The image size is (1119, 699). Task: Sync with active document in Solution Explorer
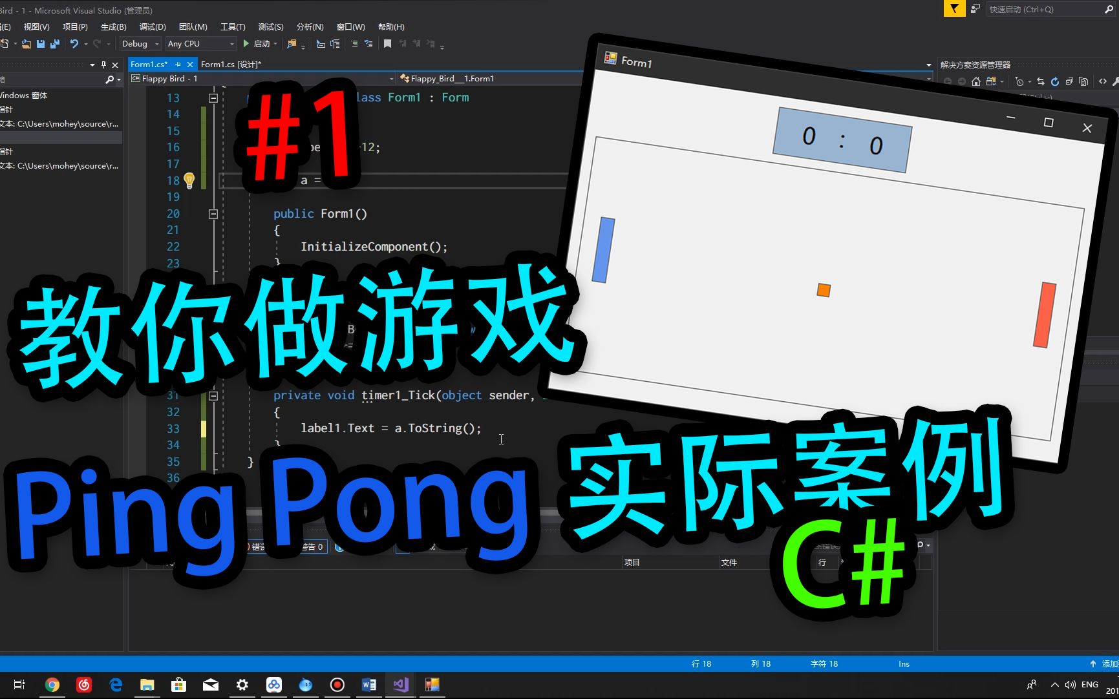(1041, 81)
